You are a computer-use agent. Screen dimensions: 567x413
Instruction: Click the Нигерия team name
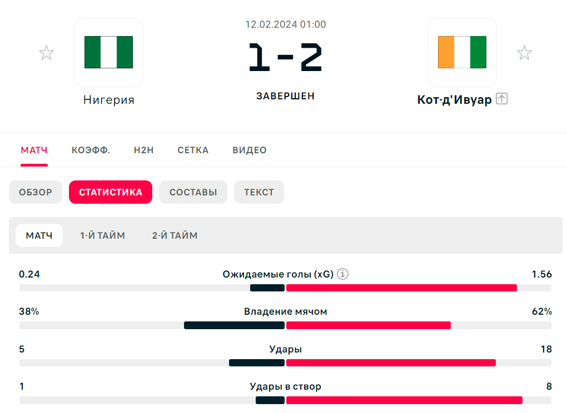pos(109,99)
